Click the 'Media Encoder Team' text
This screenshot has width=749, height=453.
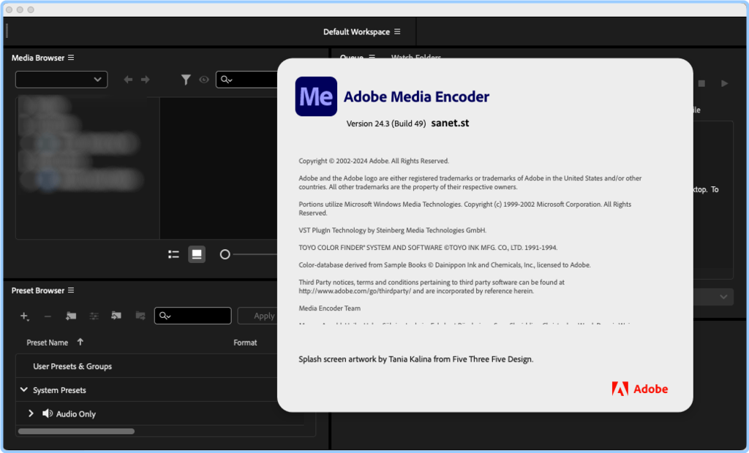point(330,308)
